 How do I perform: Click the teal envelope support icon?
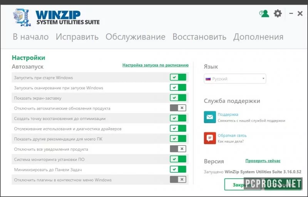(x=210, y=117)
